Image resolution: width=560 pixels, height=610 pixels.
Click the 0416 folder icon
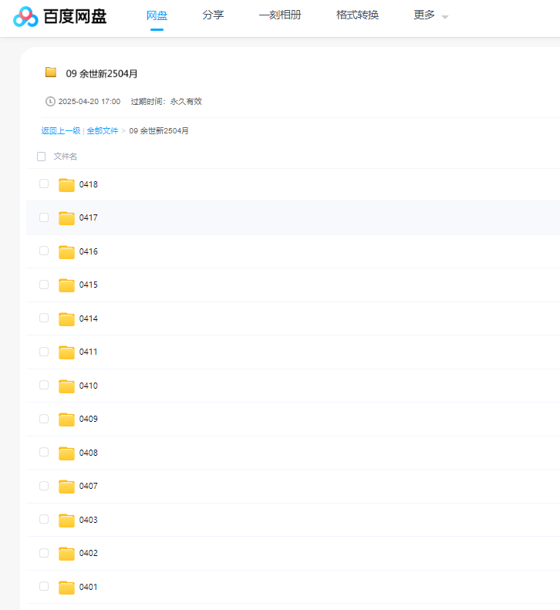coord(67,251)
